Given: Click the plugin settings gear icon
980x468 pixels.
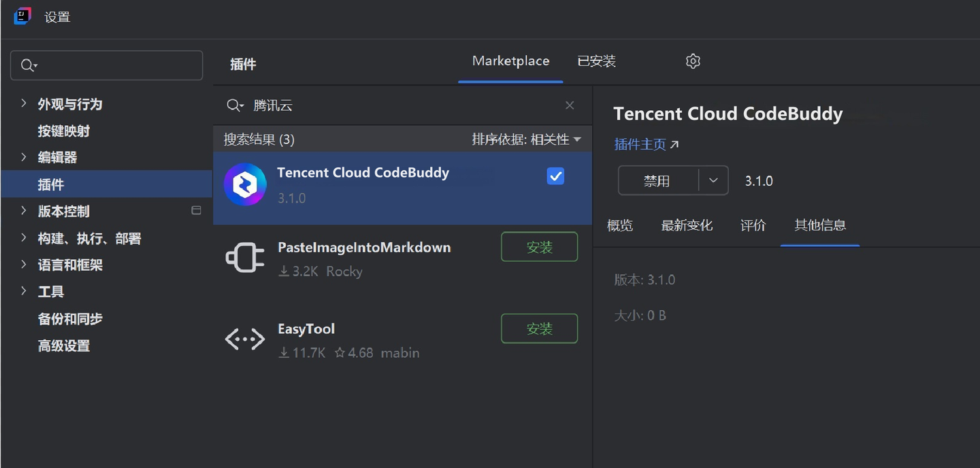Looking at the screenshot, I should tap(693, 61).
